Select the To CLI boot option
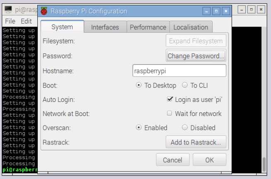 point(185,85)
